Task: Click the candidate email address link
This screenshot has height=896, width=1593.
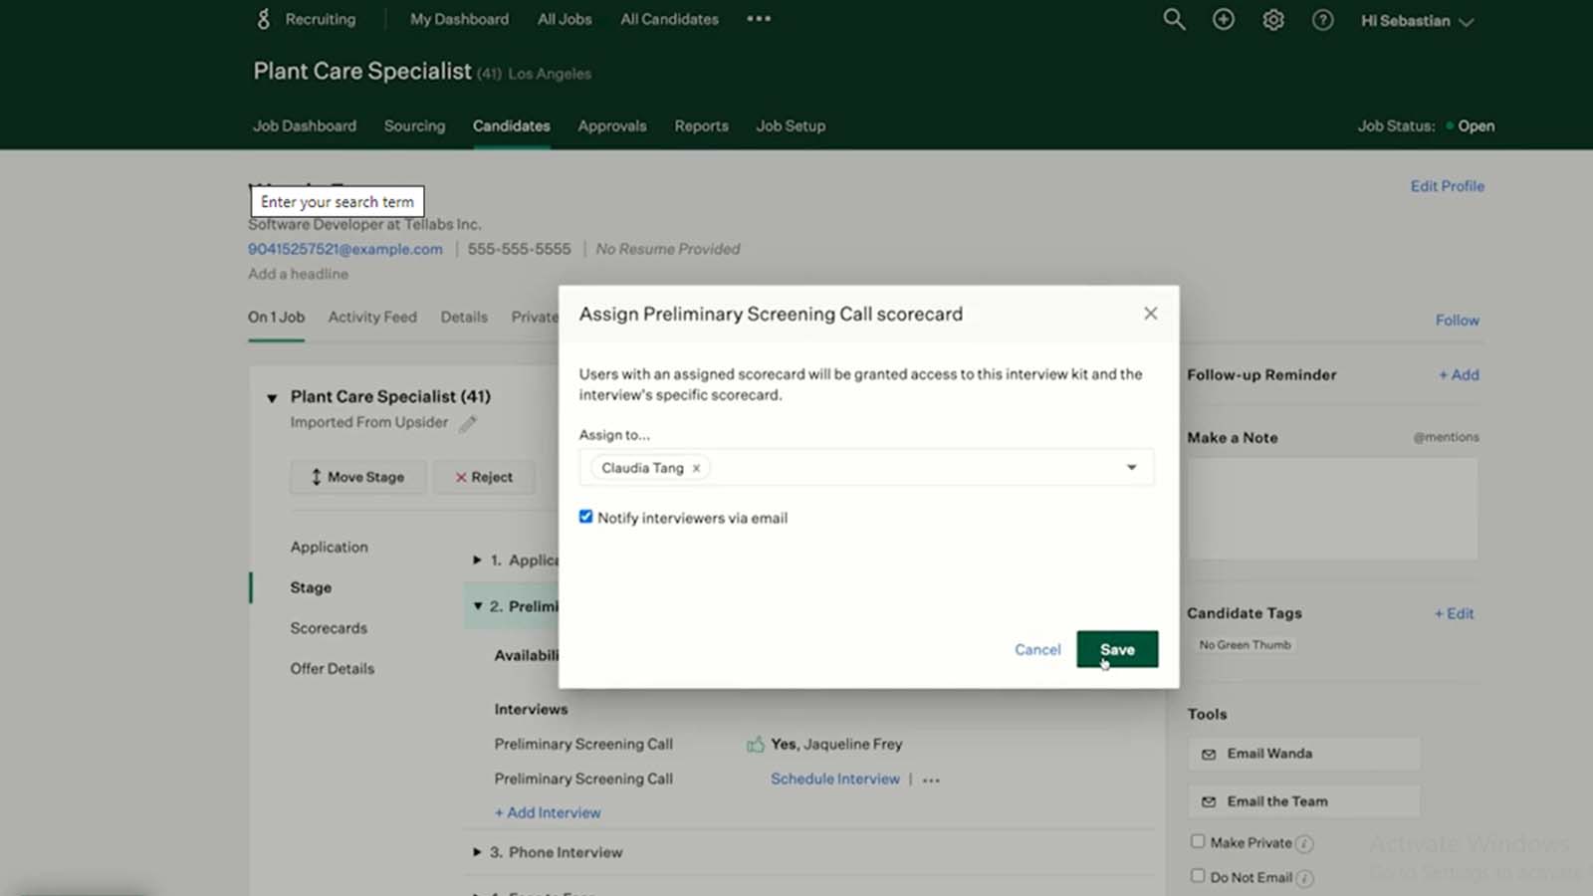Action: tap(345, 249)
